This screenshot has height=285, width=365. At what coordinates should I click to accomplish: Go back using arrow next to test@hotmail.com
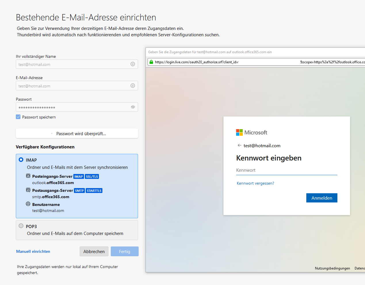point(239,145)
